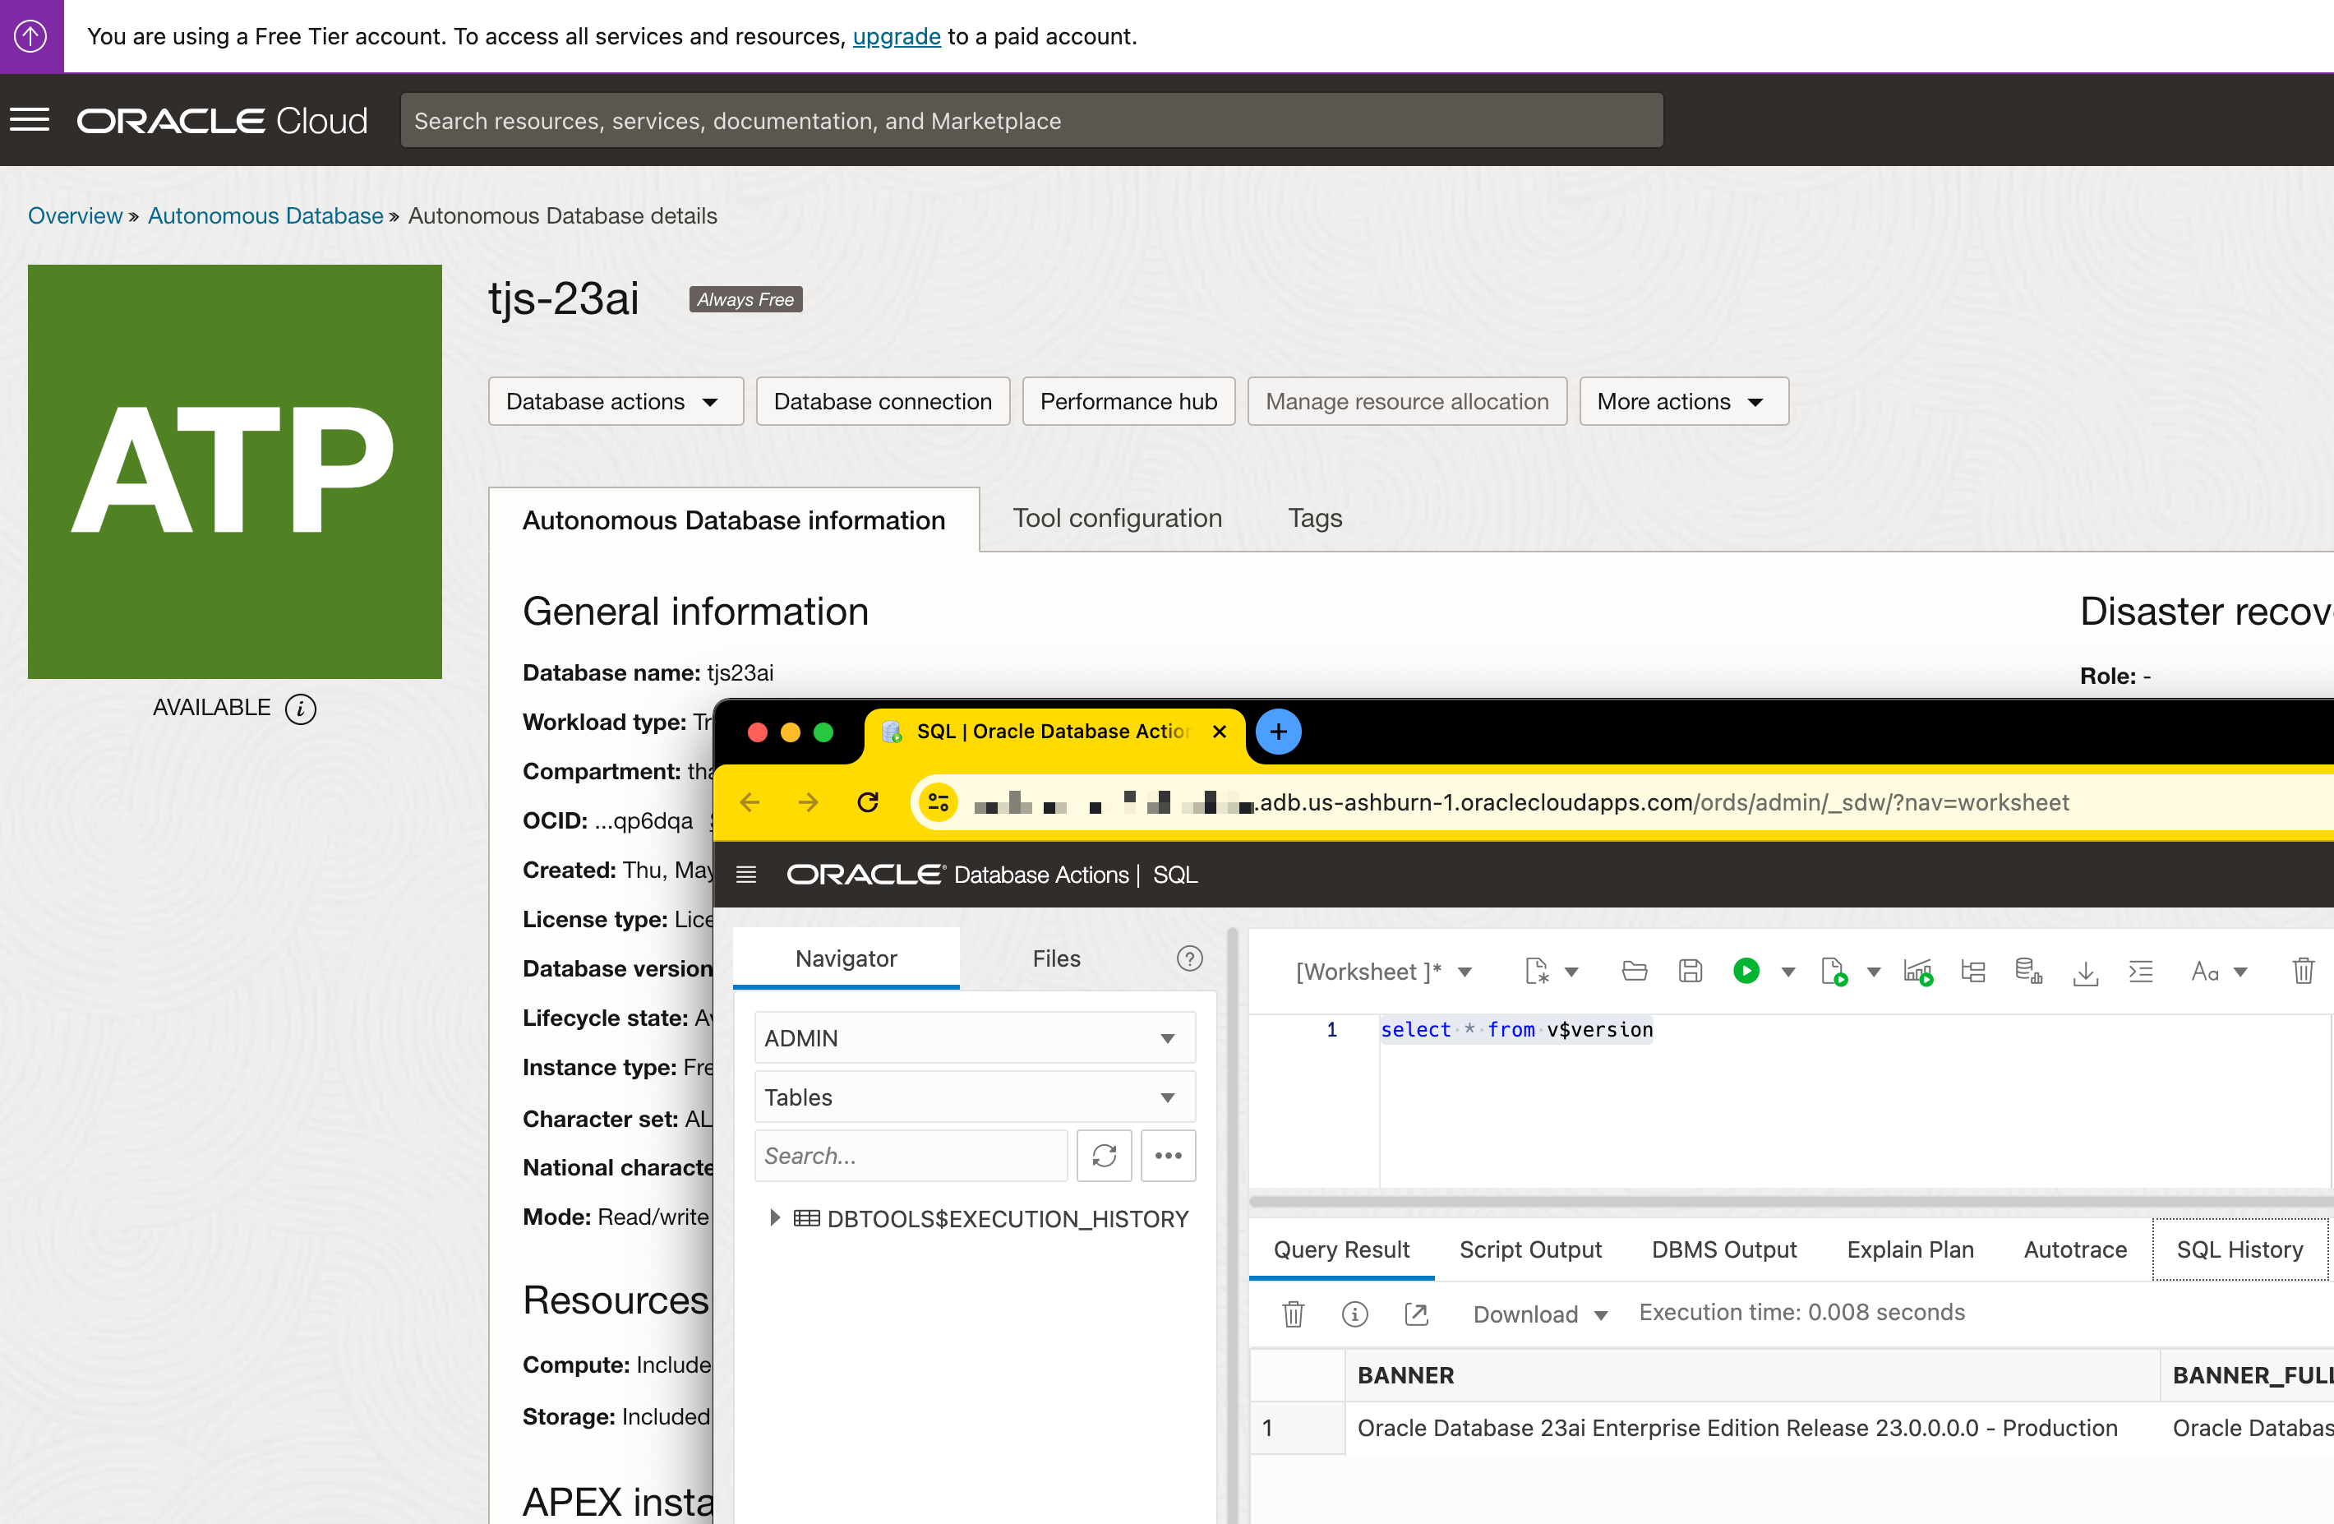Switch to Tool configuration tab
Screen dimensions: 2334x1524
click(1117, 518)
